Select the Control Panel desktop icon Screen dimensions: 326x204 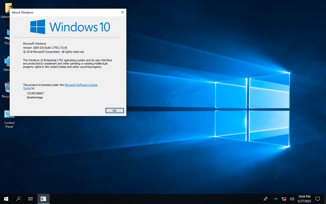click(9, 119)
